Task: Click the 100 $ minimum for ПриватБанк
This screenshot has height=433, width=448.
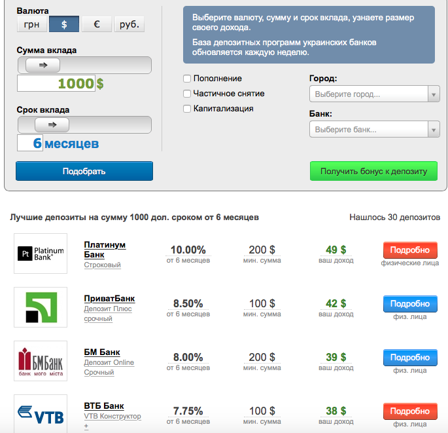Action: [262, 304]
